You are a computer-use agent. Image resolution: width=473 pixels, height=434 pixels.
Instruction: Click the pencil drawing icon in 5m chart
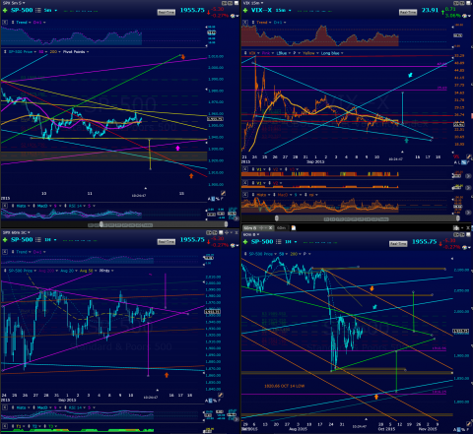click(223, 193)
